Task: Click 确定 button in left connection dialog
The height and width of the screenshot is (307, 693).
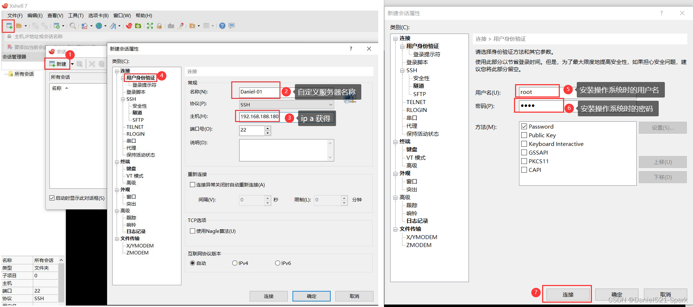Action: coord(311,296)
